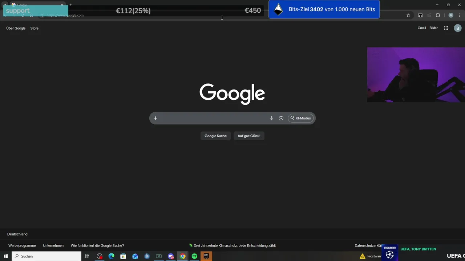Open Task View on the taskbar
This screenshot has width=465, height=261.
(x=87, y=256)
